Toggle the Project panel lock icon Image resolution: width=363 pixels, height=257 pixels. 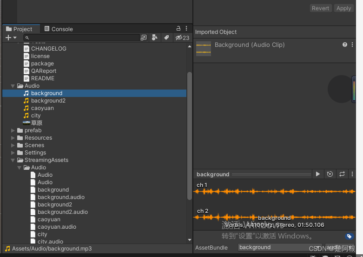point(178,28)
